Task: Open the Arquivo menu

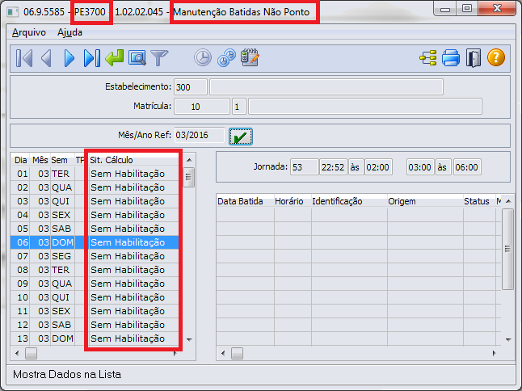Action: (x=29, y=32)
